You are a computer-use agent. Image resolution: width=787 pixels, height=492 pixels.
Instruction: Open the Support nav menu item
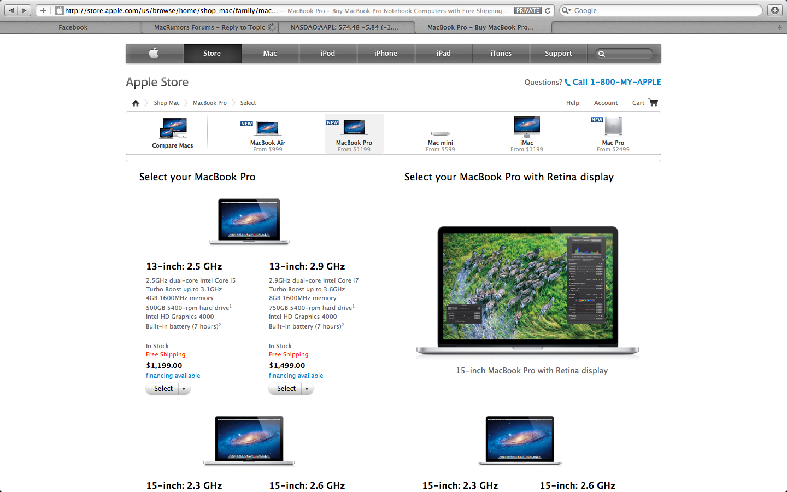(559, 54)
